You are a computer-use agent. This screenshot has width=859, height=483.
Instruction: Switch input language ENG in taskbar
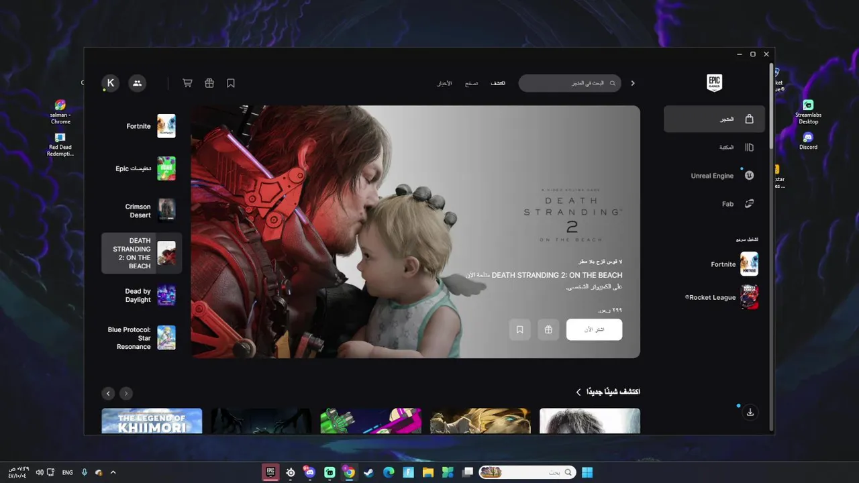[x=67, y=472]
